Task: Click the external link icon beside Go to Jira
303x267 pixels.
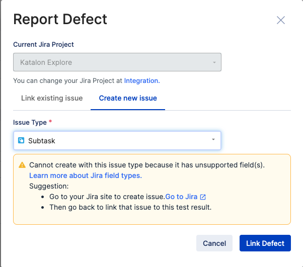Action: tap(203, 197)
